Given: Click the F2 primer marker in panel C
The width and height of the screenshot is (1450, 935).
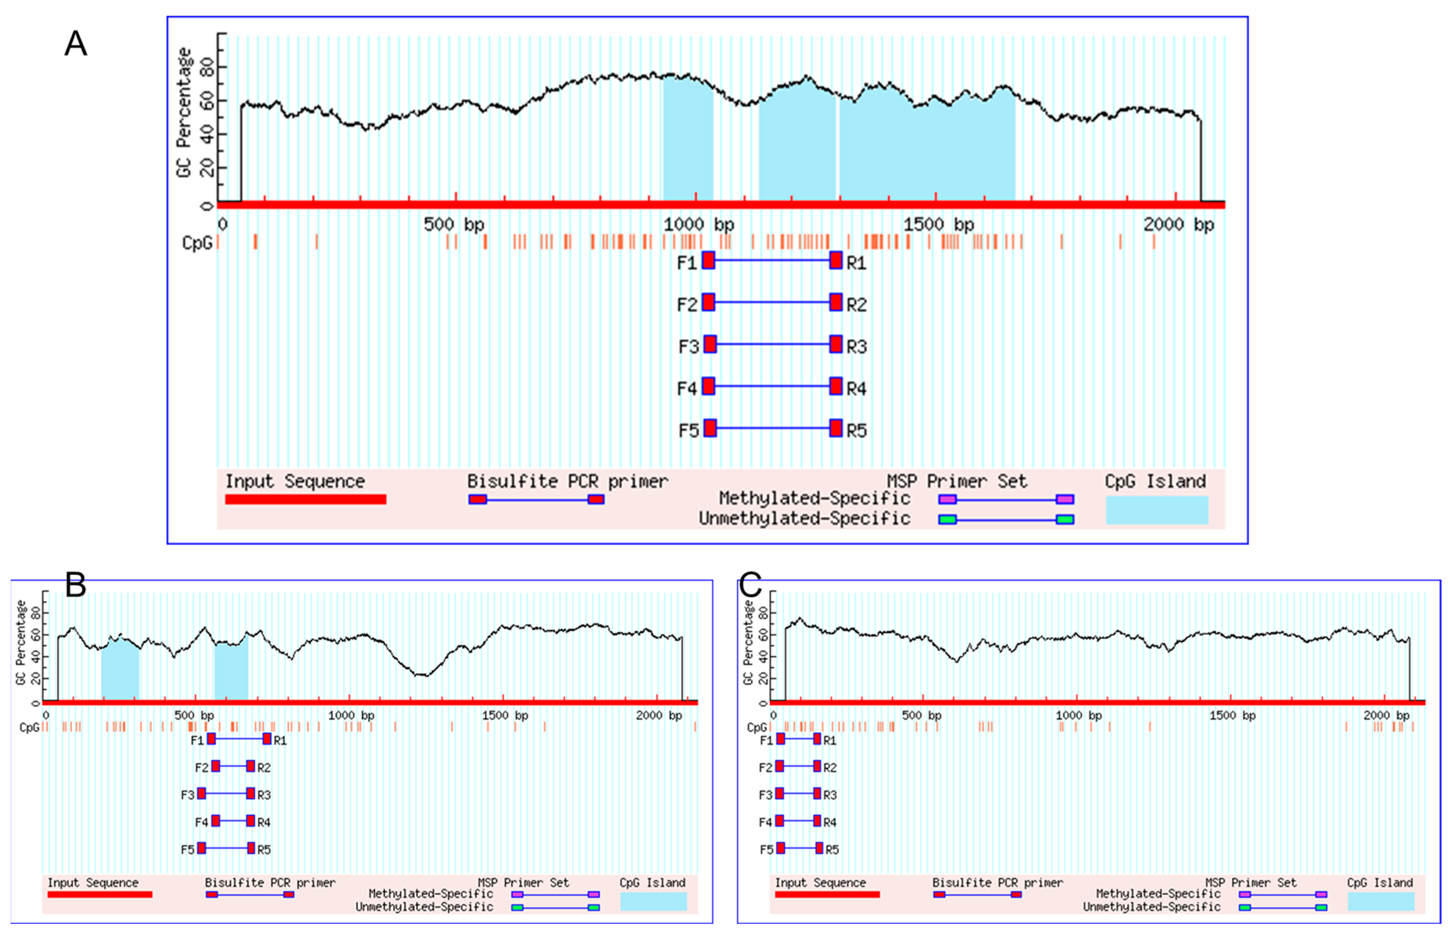Looking at the screenshot, I should click(780, 766).
